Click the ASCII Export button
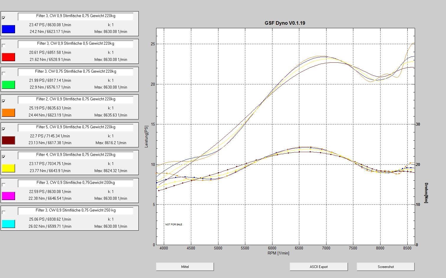 (x=318, y=267)
